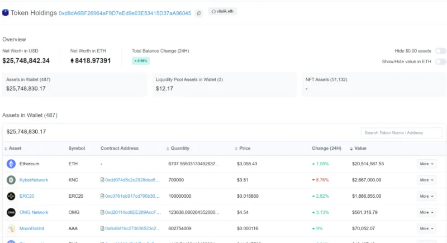447x243 pixels.
Task: Open KNC contract address 0xdd974d5c2e2928dea5
Action: click(x=132, y=180)
